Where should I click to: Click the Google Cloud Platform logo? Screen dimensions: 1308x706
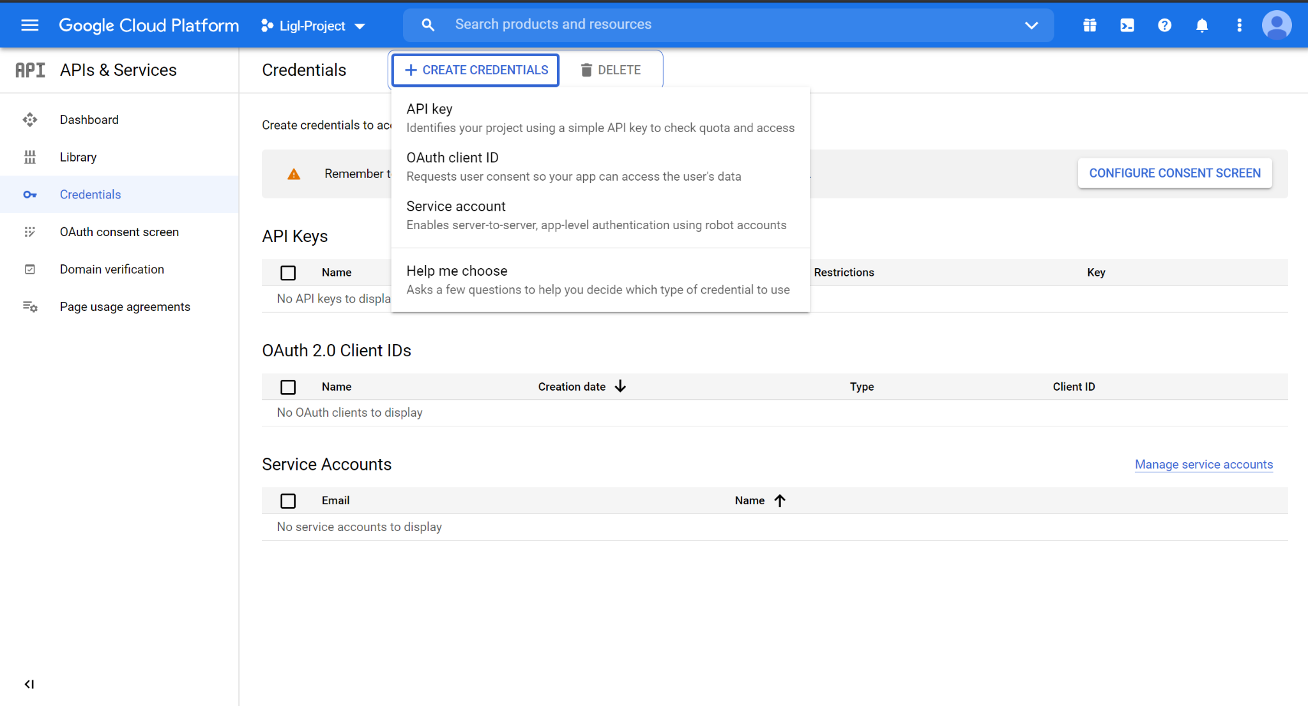pyautogui.click(x=149, y=25)
